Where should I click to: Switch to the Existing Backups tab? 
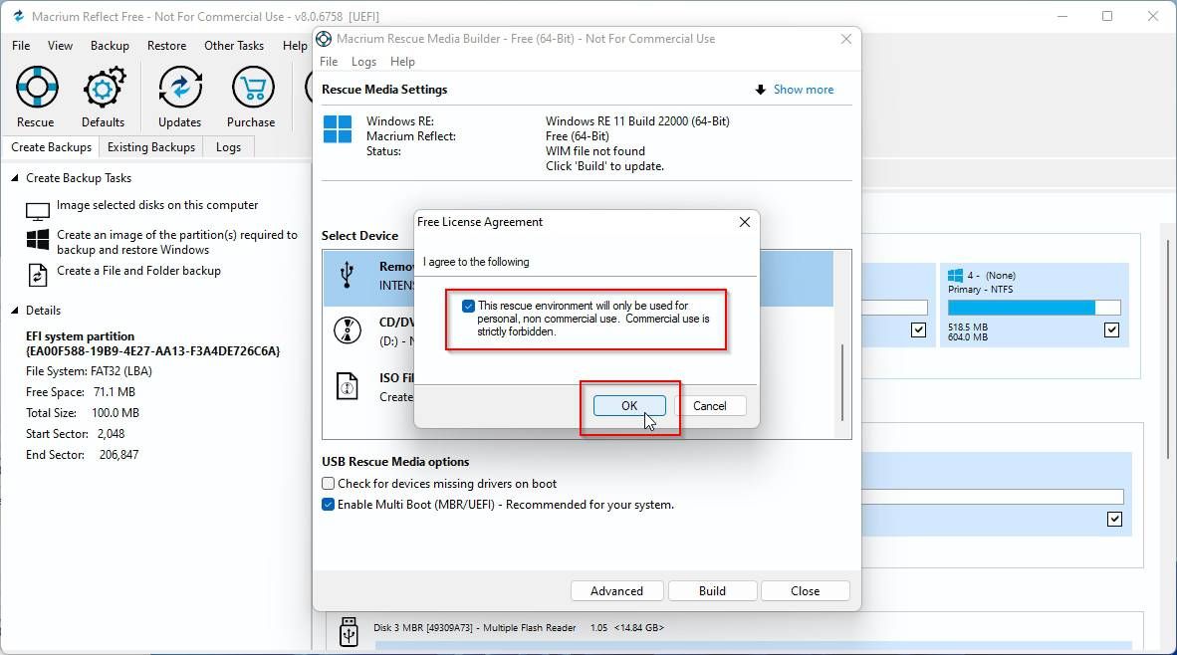pos(151,147)
